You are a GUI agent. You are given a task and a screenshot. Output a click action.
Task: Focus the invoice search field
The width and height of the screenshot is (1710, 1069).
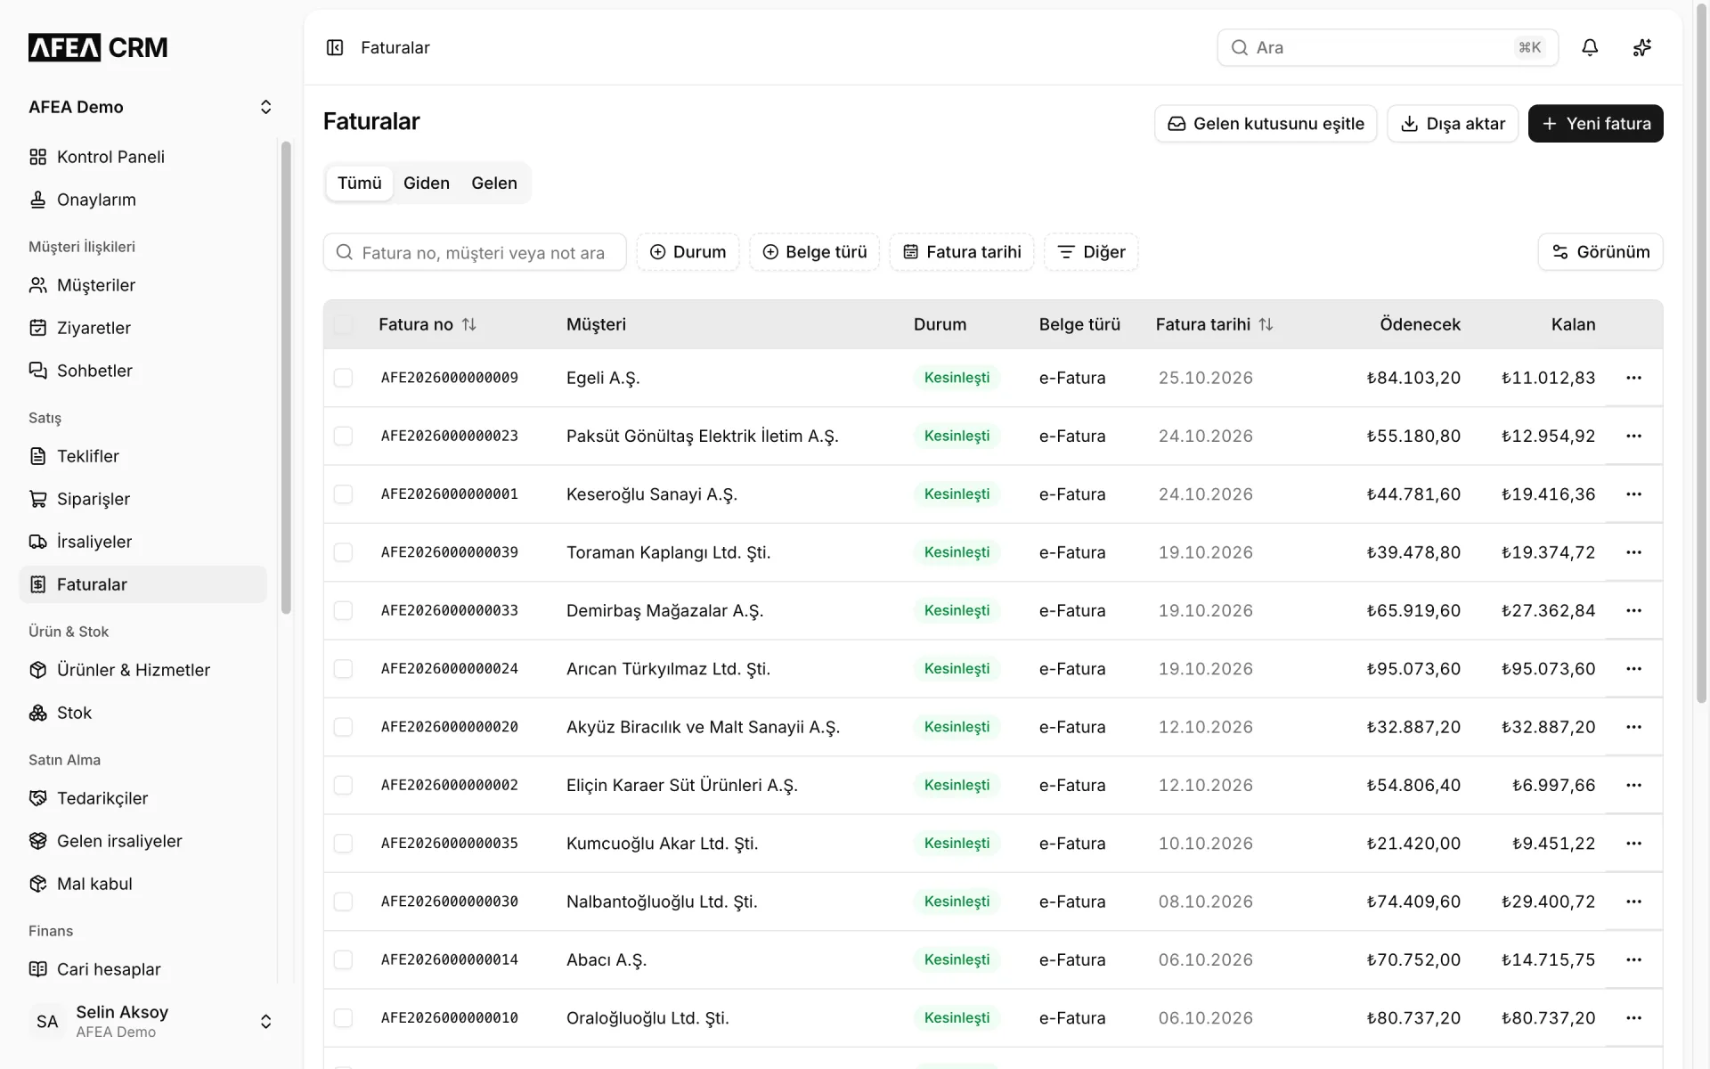tap(475, 252)
